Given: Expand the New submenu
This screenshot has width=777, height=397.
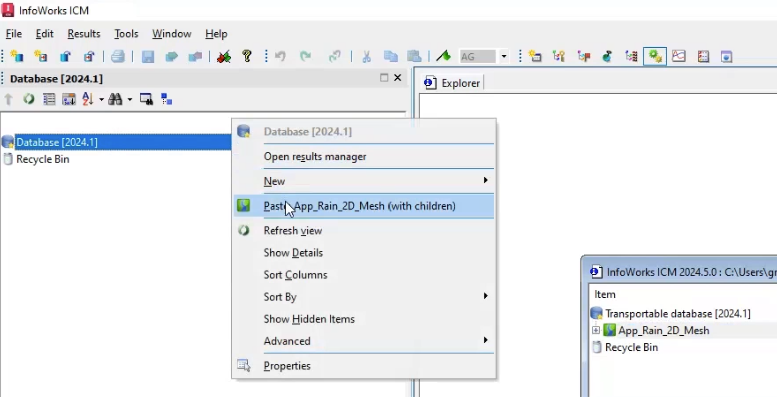Looking at the screenshot, I should pyautogui.click(x=364, y=181).
